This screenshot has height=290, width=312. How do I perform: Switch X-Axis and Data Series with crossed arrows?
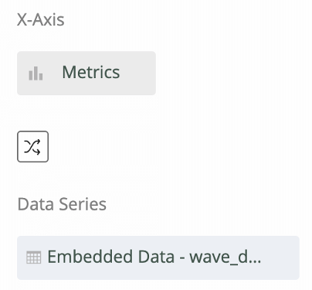(x=32, y=147)
